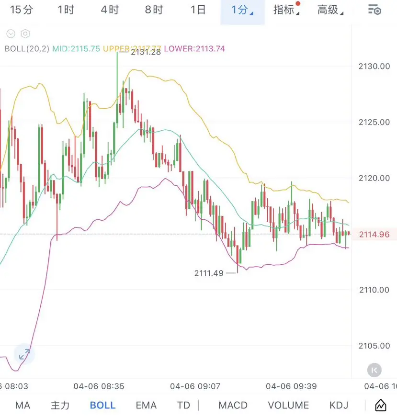Click the MID:2115.75 value

(x=76, y=49)
